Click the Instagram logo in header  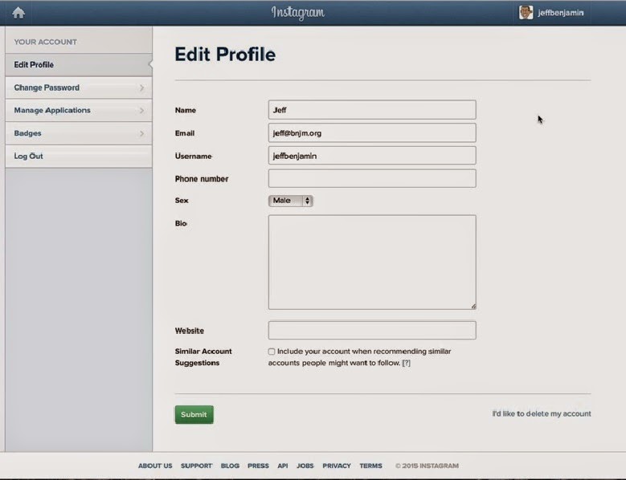pyautogui.click(x=298, y=13)
